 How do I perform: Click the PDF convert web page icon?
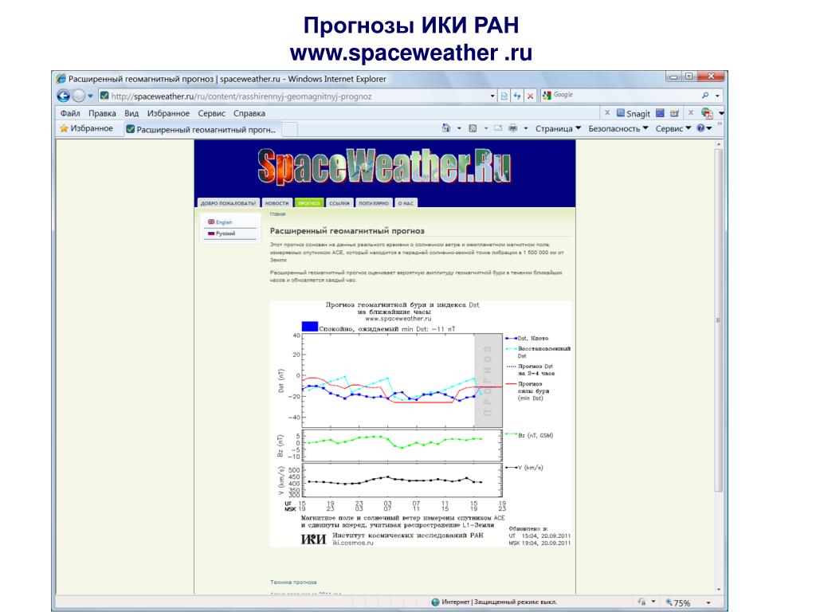tap(707, 113)
